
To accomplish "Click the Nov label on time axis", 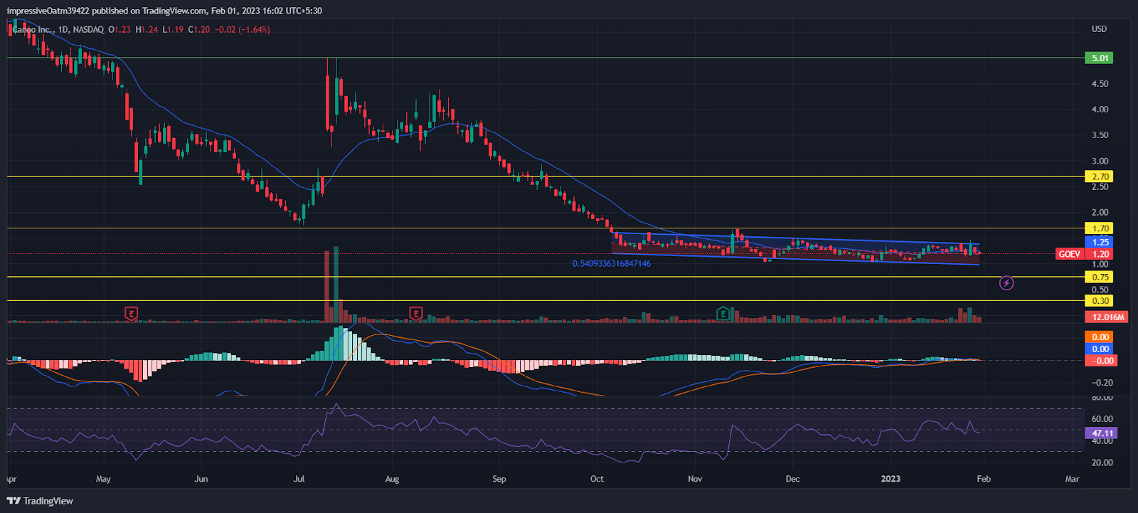I will pyautogui.click(x=695, y=479).
